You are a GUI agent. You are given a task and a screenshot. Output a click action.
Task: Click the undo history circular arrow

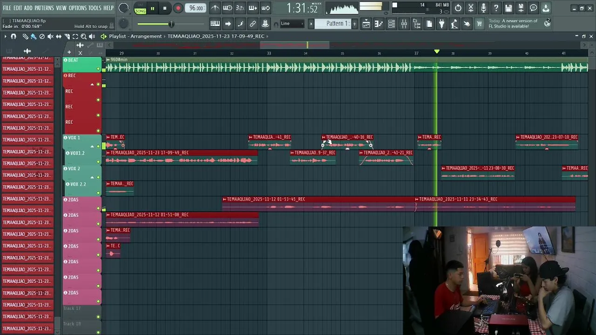click(x=458, y=8)
